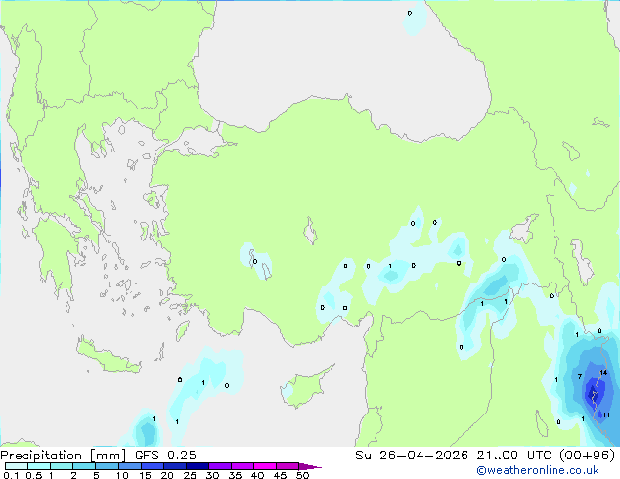Click the '0' value over the Black Sea

(409, 13)
